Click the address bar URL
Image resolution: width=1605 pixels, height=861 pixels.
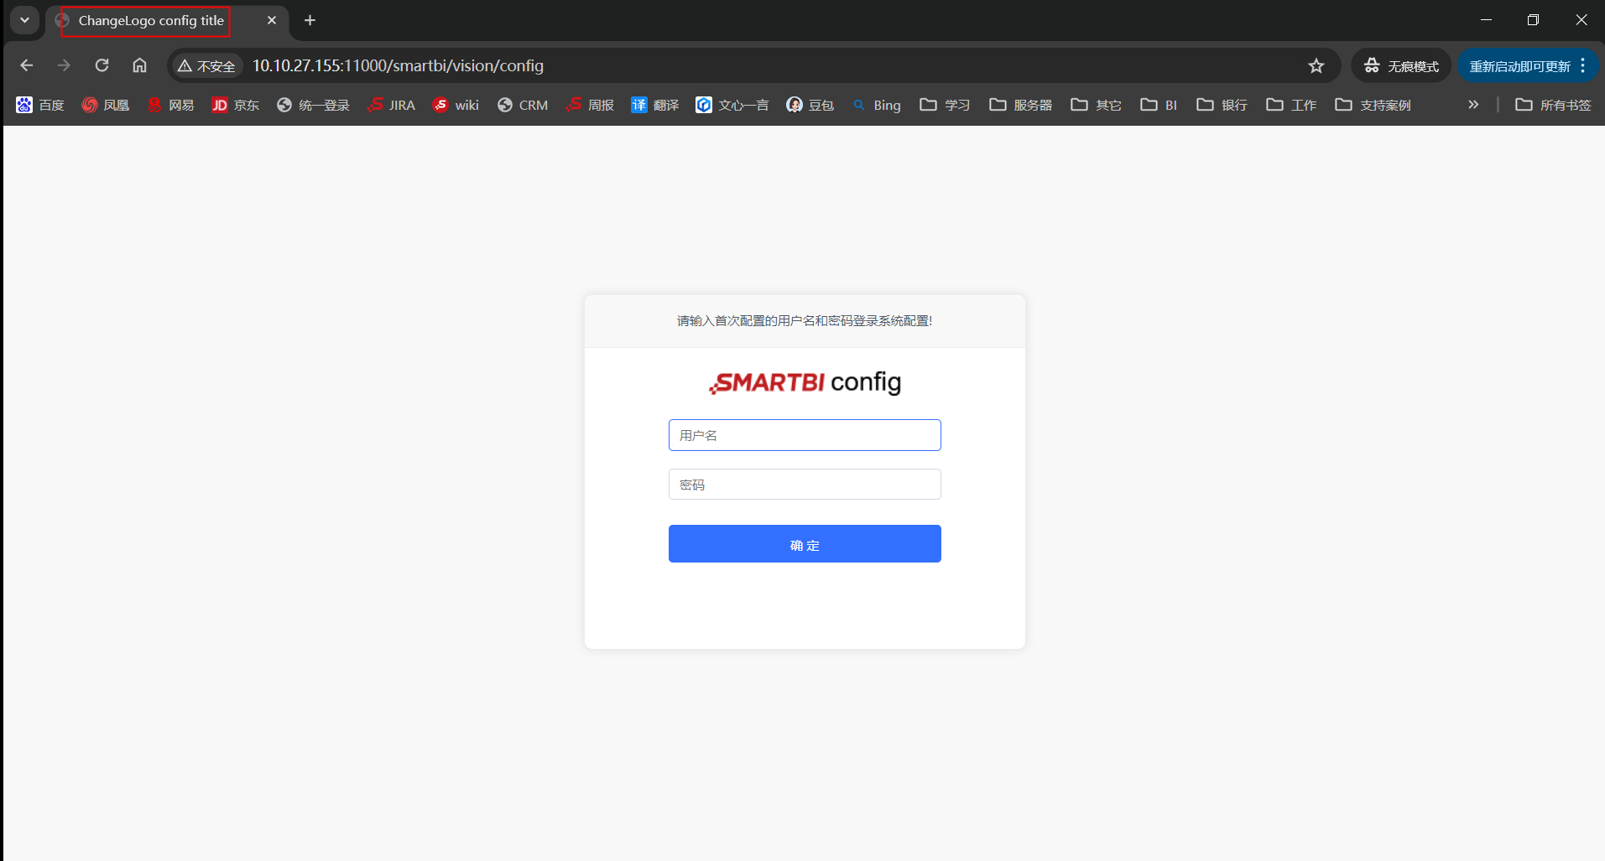click(x=398, y=65)
